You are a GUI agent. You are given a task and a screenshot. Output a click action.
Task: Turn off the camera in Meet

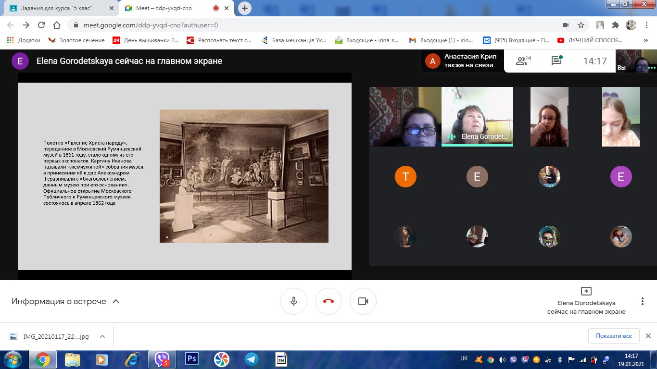pos(363,301)
